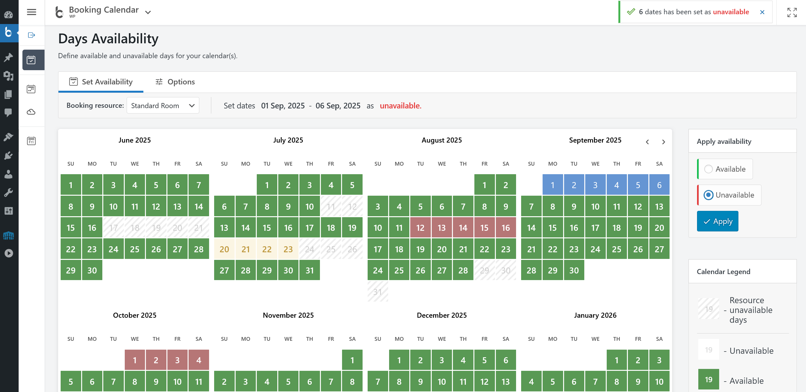
Task: Open Plugins plug icon in sidebar
Action: coord(9,156)
